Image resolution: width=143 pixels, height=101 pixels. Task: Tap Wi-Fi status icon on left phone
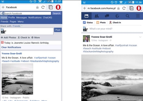point(40,1)
